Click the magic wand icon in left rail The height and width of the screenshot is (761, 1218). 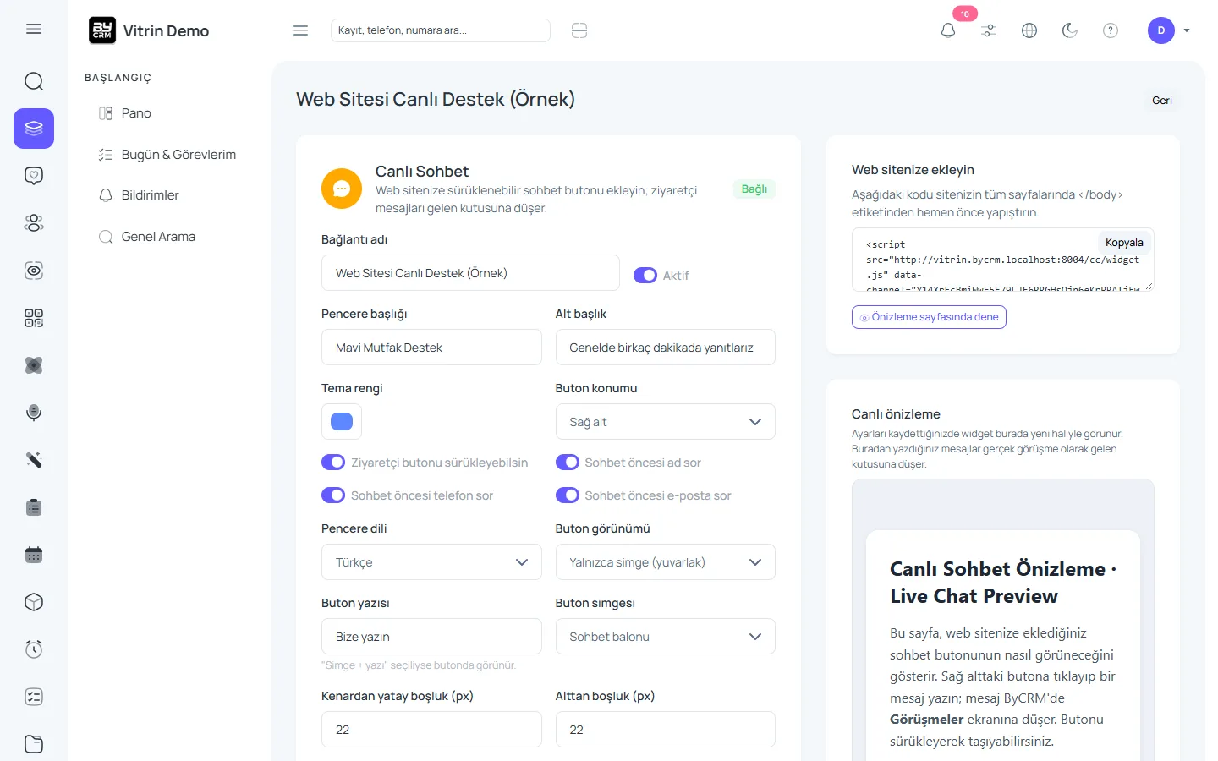(34, 460)
